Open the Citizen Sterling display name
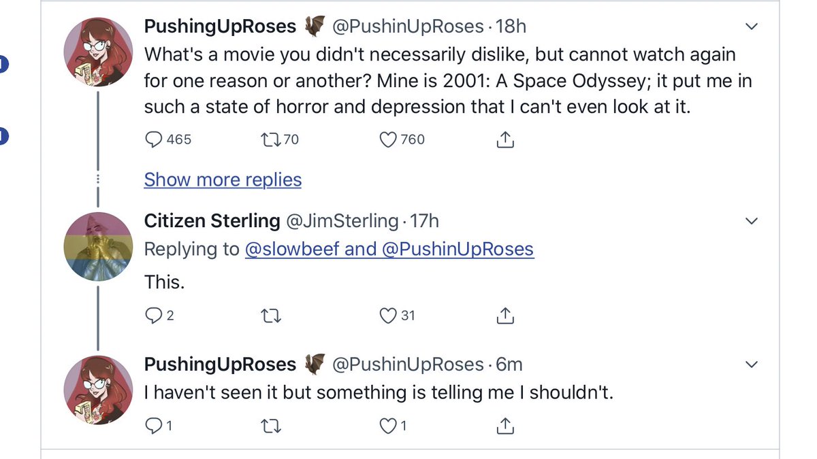The width and height of the screenshot is (817, 459). point(212,220)
